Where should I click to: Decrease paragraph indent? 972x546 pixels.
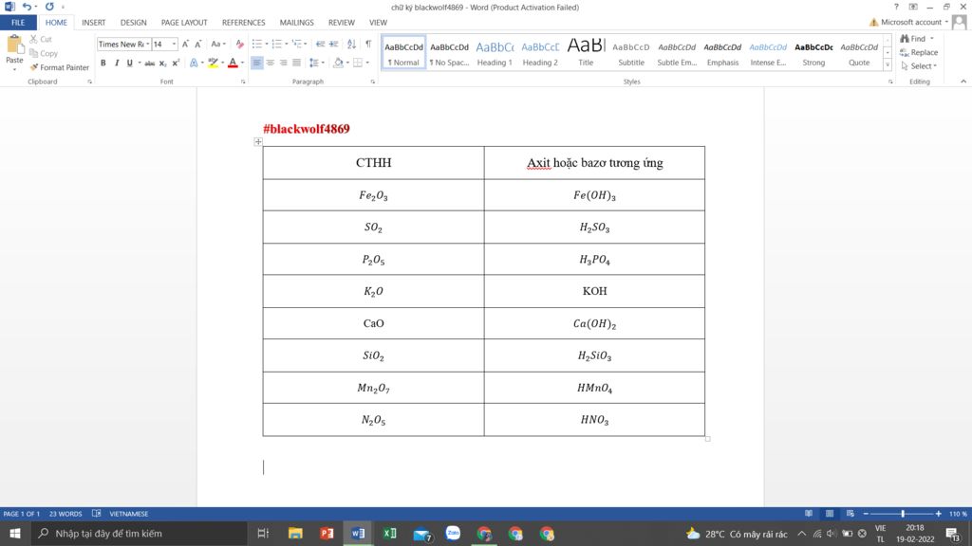[320, 44]
